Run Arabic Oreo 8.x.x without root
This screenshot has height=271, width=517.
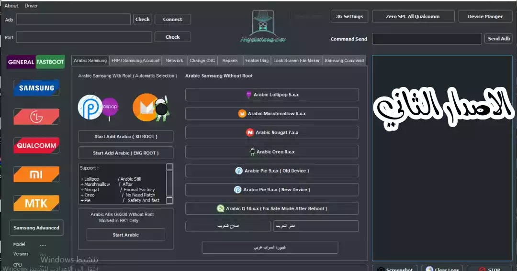pos(272,152)
